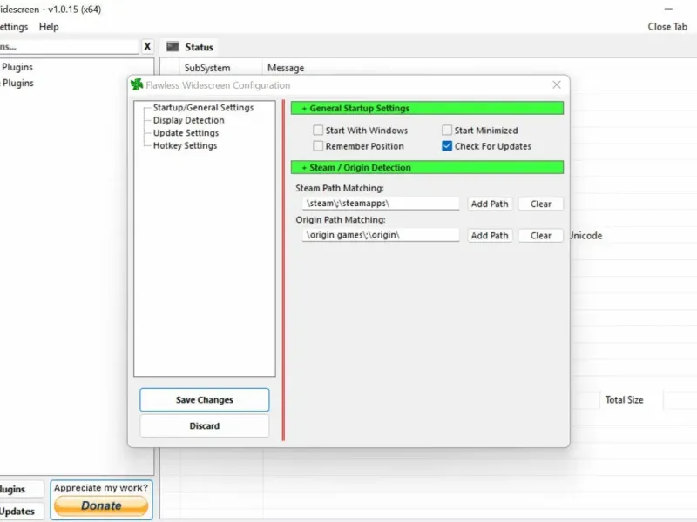Open the Settings menu in main window
This screenshot has width=697, height=522.
(13, 27)
